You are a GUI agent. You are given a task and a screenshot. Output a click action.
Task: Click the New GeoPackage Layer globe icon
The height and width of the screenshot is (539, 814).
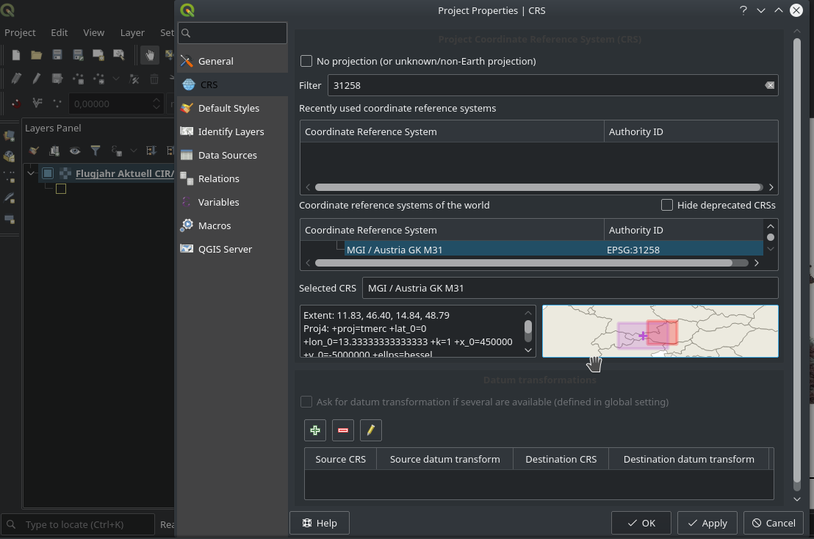click(9, 156)
